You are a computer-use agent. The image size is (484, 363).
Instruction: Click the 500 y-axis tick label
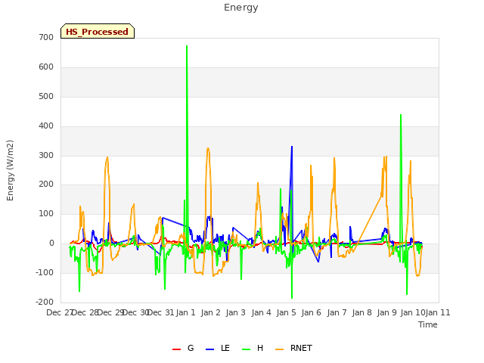tap(46, 96)
